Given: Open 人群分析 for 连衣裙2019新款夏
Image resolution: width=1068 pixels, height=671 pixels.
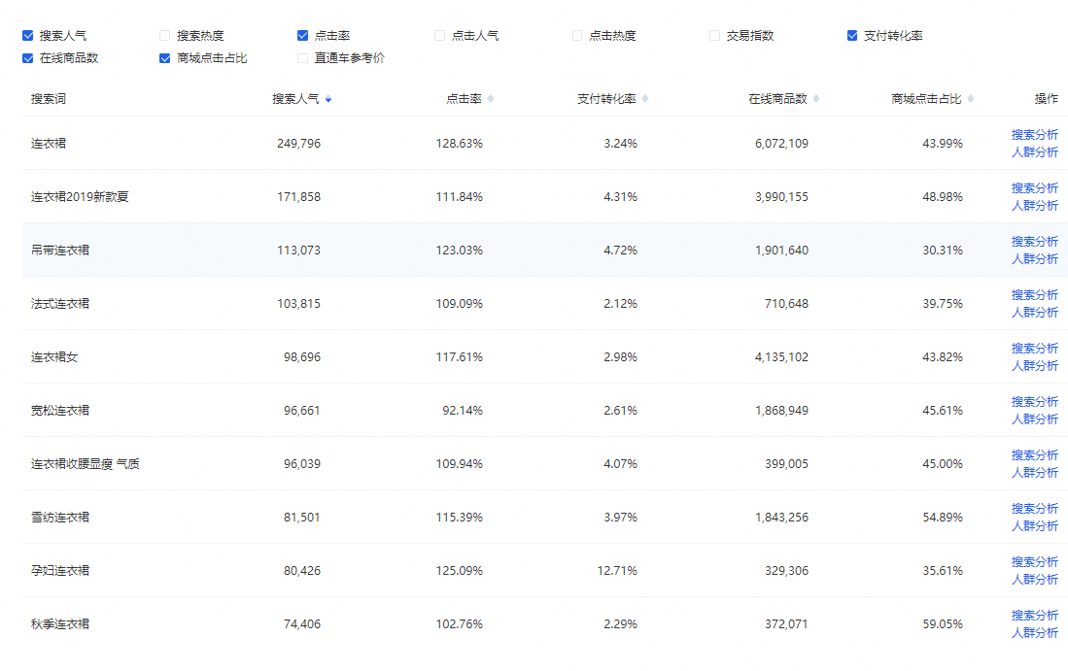Looking at the screenshot, I should [1035, 206].
